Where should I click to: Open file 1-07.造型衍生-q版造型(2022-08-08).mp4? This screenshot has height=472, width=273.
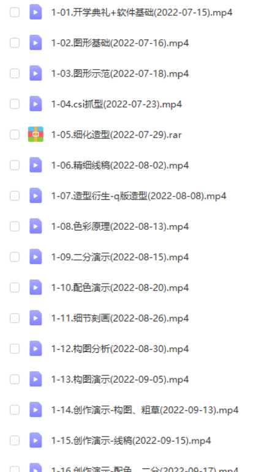pos(138,196)
